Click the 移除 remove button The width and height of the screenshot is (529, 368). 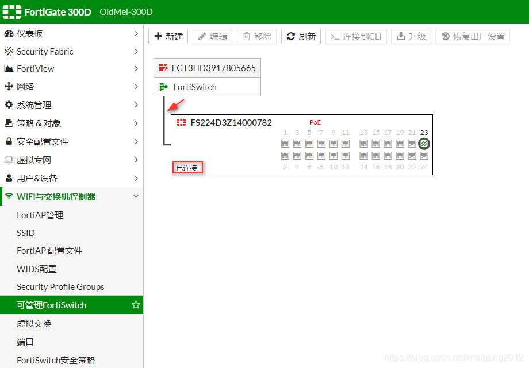click(x=257, y=36)
